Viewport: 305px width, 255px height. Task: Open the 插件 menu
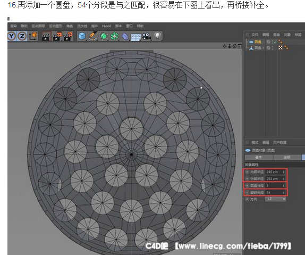point(95,26)
